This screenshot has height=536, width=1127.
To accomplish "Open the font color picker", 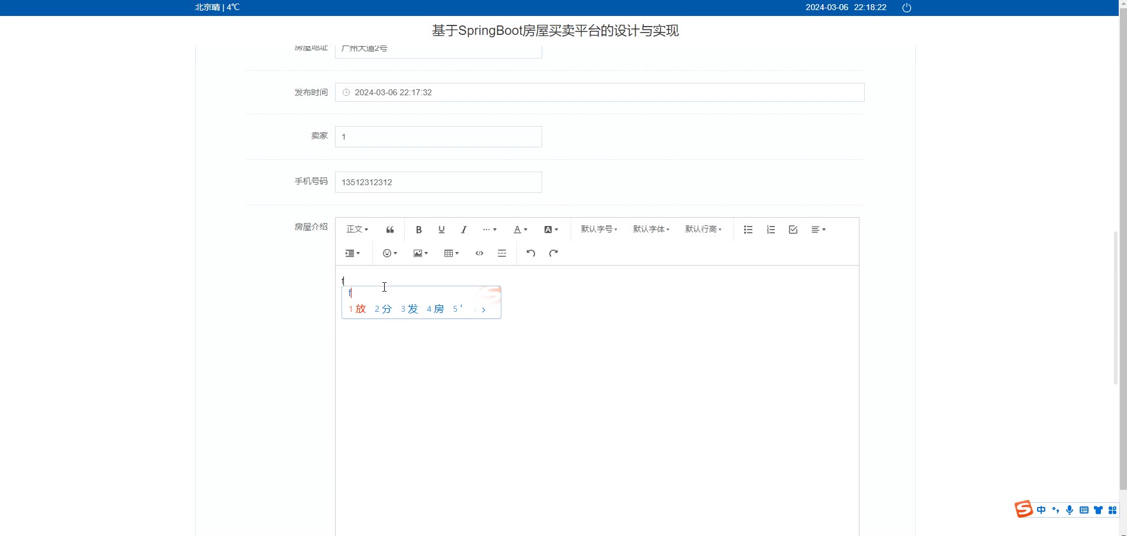I will pos(520,230).
